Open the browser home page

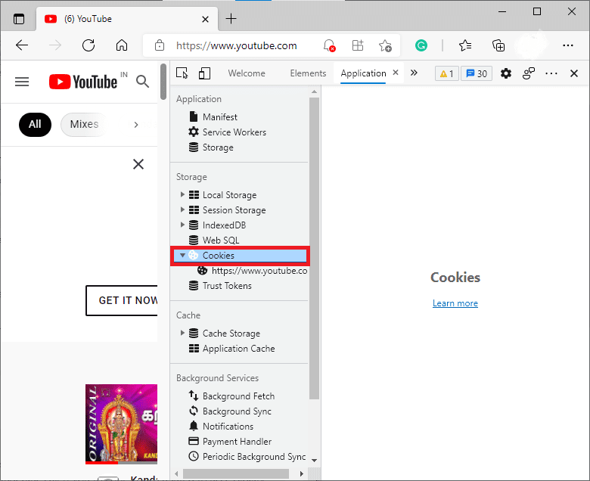[122, 45]
